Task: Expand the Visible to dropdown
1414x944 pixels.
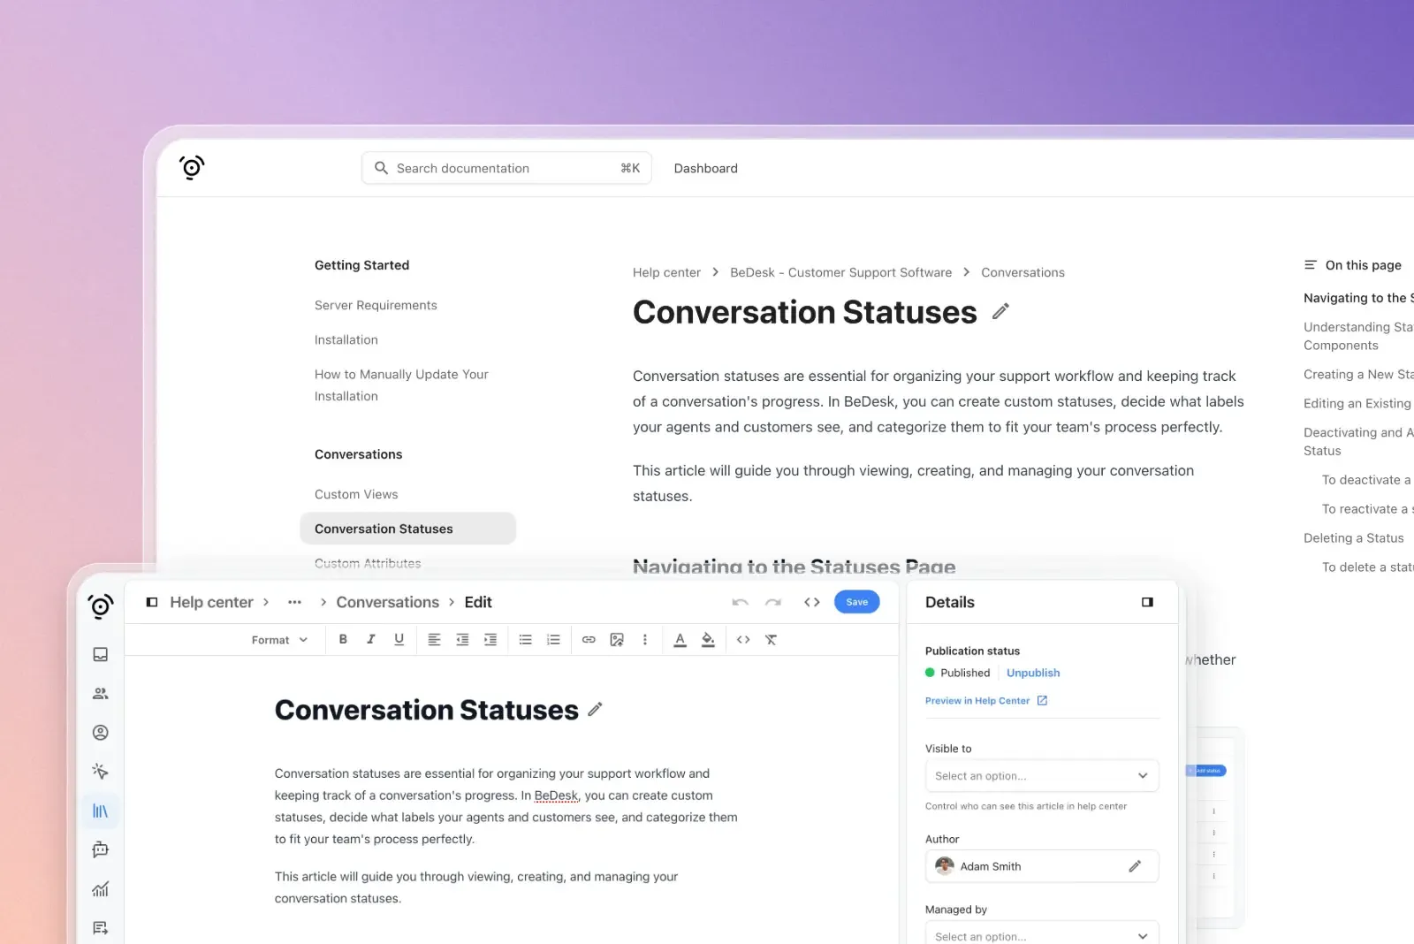Action: [x=1041, y=776]
